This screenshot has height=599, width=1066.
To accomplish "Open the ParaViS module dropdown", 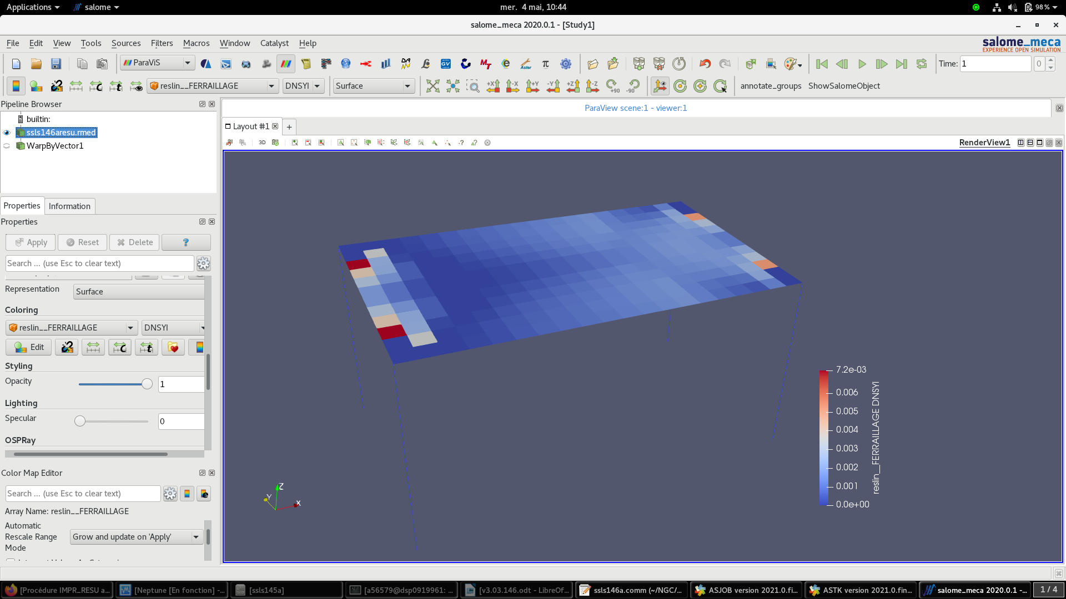I will pos(187,63).
